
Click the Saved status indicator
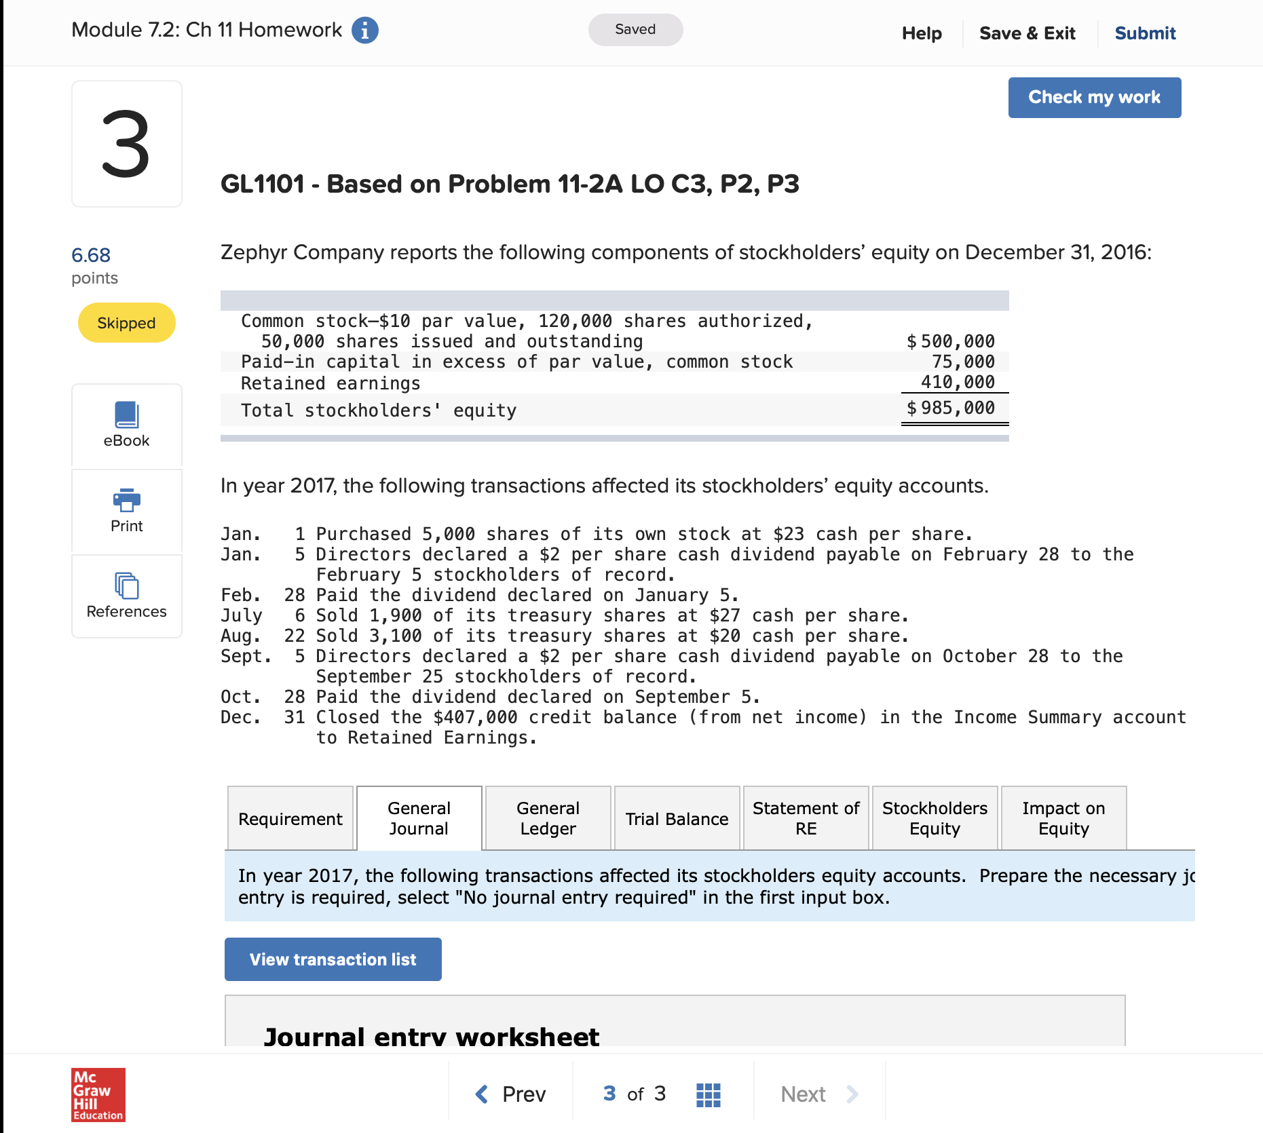[636, 30]
